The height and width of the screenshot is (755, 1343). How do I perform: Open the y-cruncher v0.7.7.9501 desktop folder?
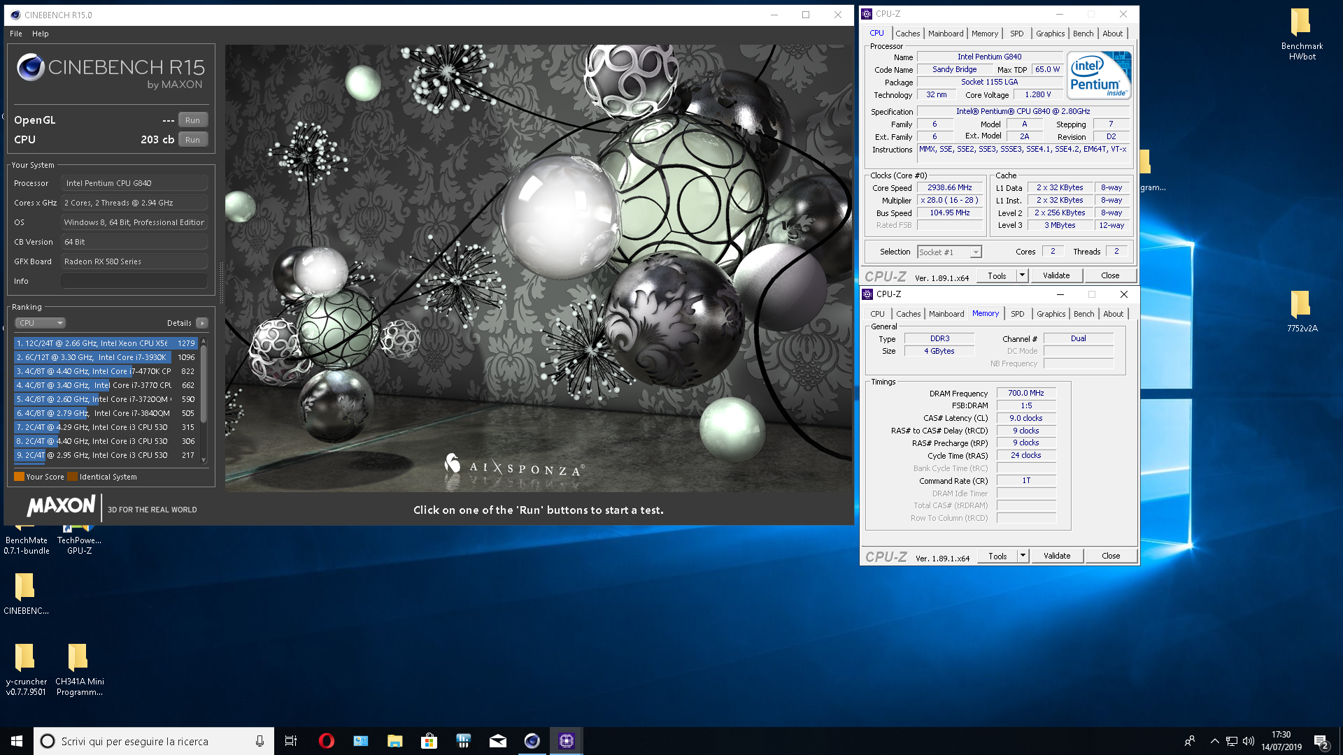click(26, 669)
